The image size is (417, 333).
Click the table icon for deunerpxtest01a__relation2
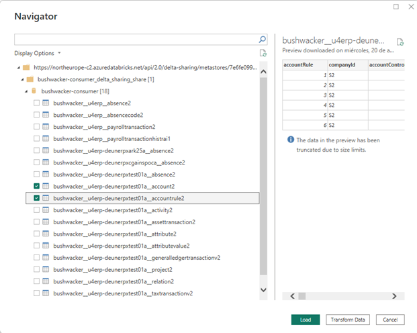pos(46,281)
